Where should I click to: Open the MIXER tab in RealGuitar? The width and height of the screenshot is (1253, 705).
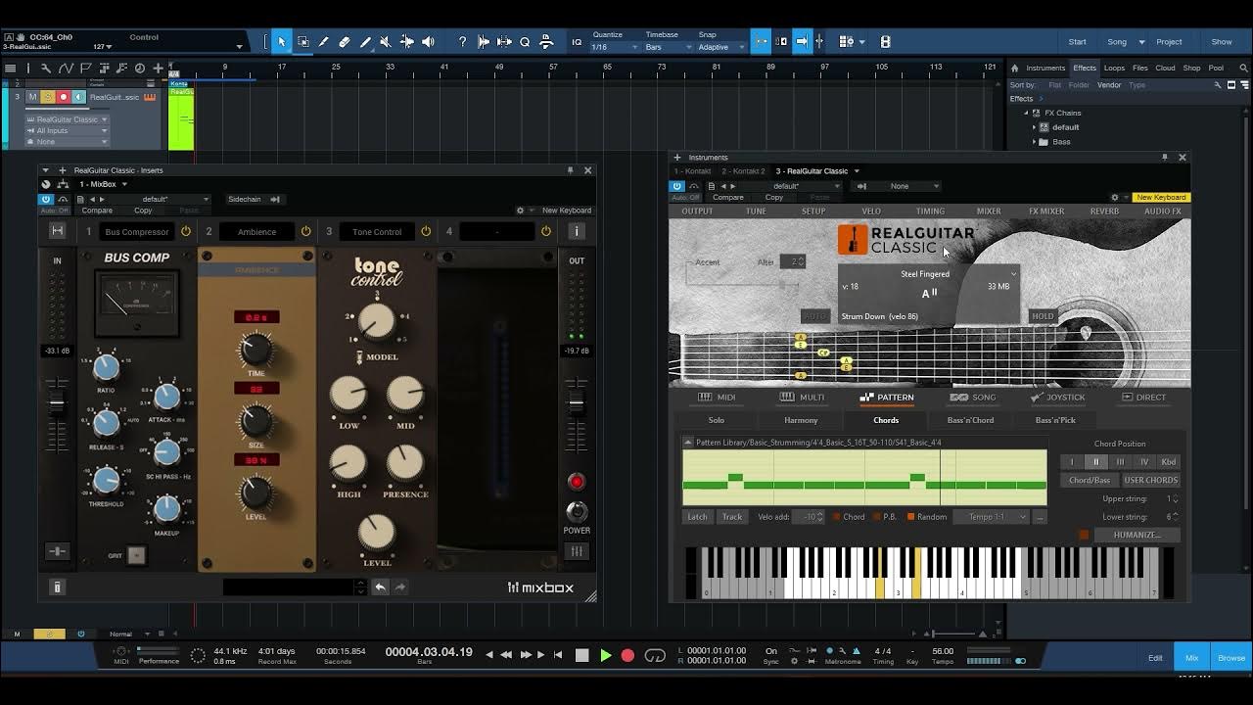click(x=989, y=211)
